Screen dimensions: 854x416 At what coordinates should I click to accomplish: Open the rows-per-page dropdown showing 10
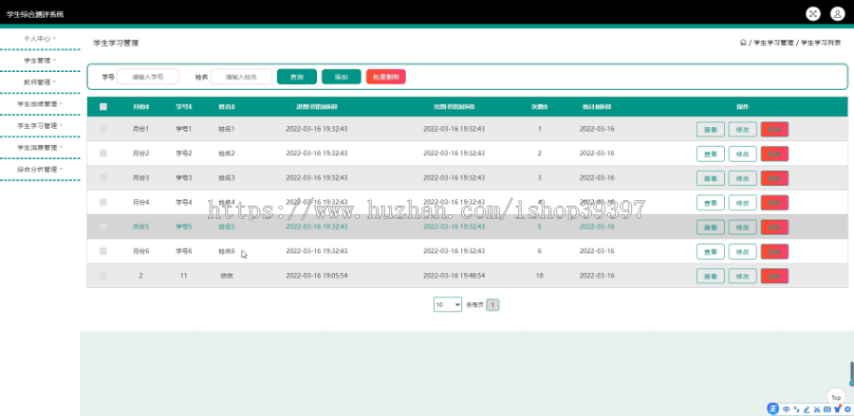448,304
